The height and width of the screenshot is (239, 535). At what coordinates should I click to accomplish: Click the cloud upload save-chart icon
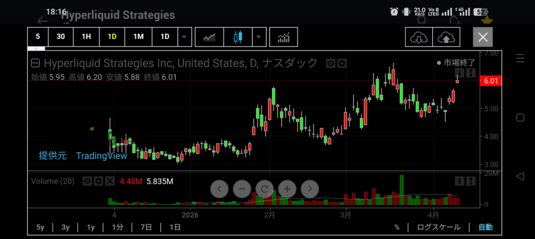coord(446,37)
